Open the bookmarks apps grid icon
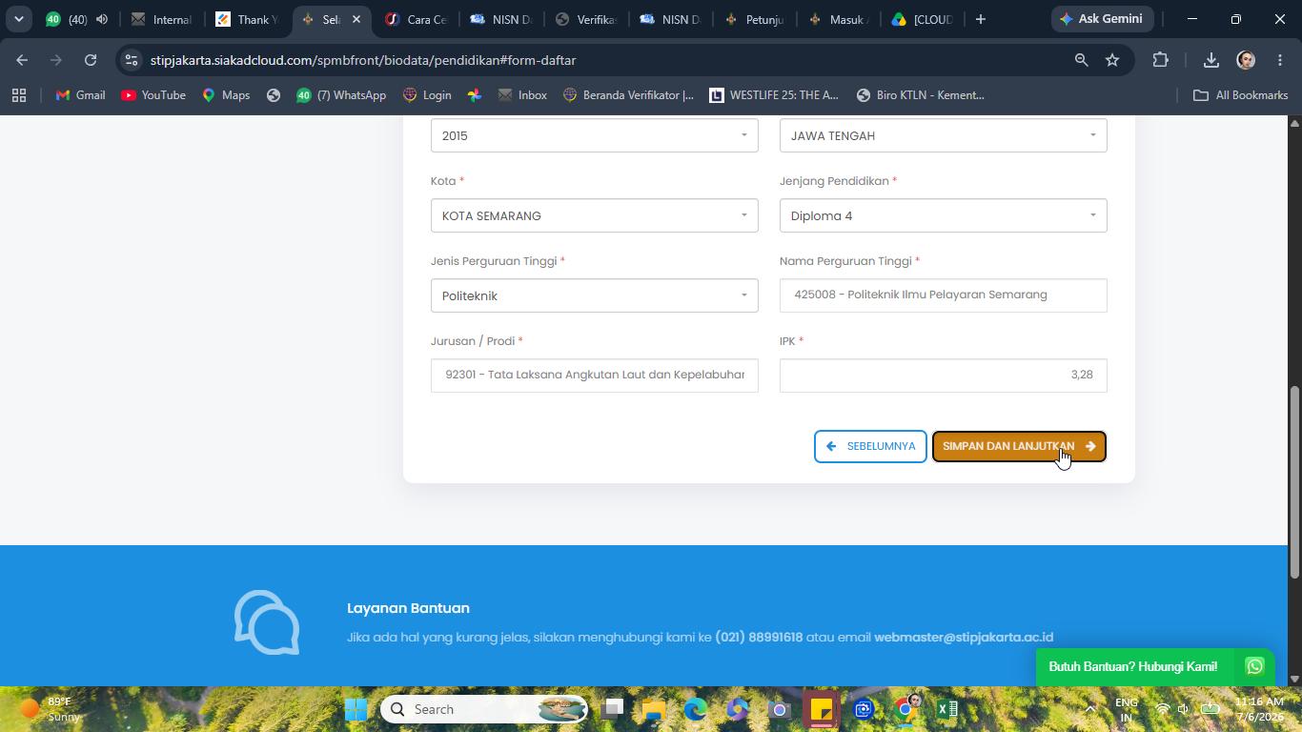Screen dimensions: 1302x732 (x=19, y=95)
